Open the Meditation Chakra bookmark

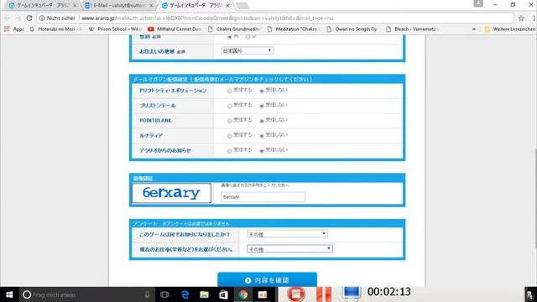pos(294,29)
